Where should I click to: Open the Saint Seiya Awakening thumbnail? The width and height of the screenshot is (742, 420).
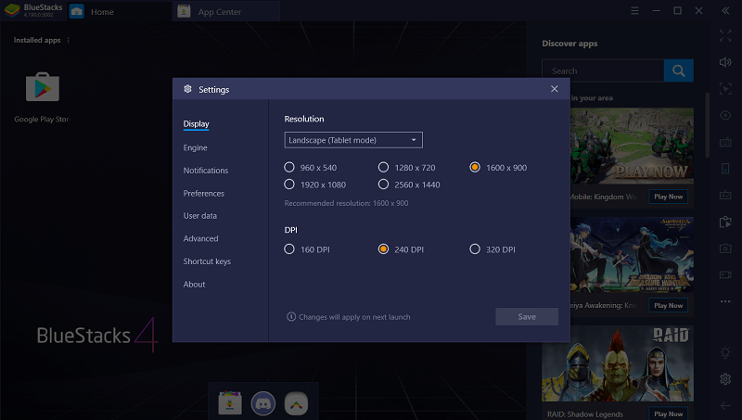[633, 255]
